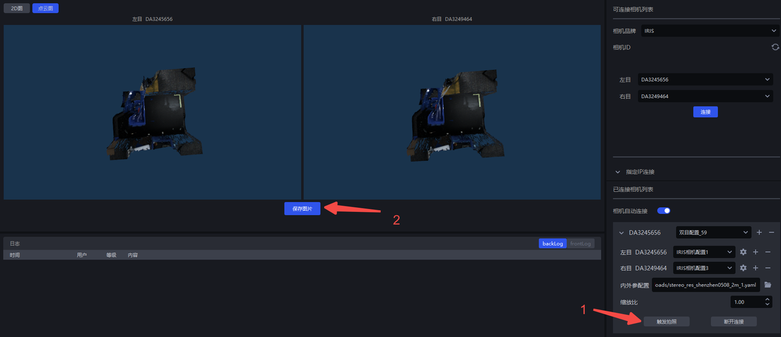
Task: Open the 相机品牌 IRIS brand dropdown
Action: (709, 30)
